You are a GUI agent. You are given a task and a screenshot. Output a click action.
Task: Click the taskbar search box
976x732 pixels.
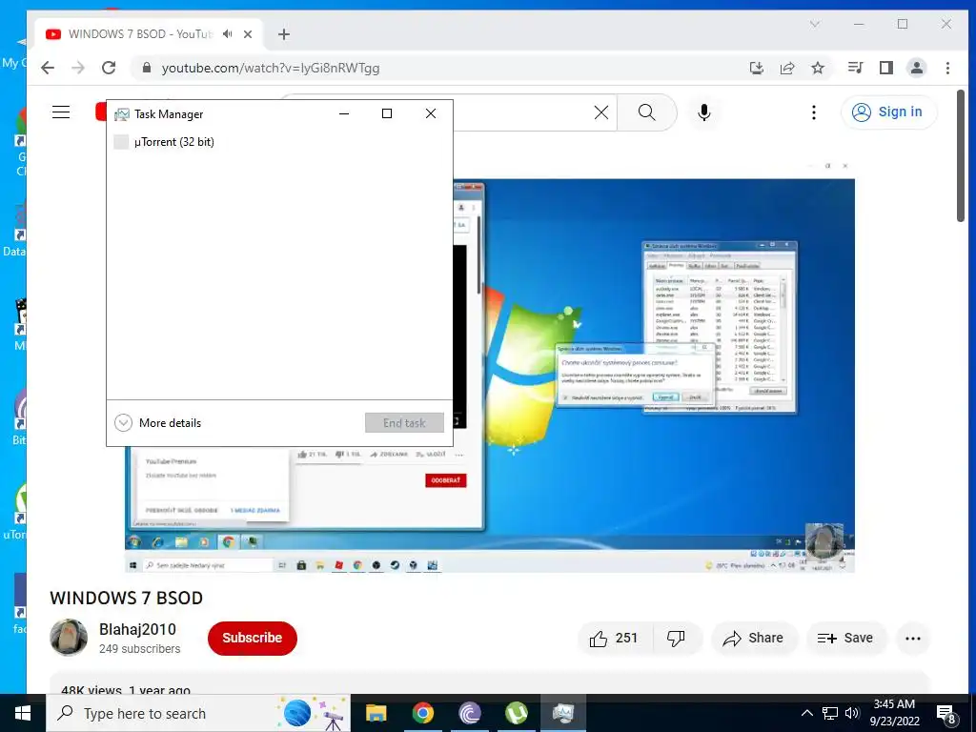198,713
